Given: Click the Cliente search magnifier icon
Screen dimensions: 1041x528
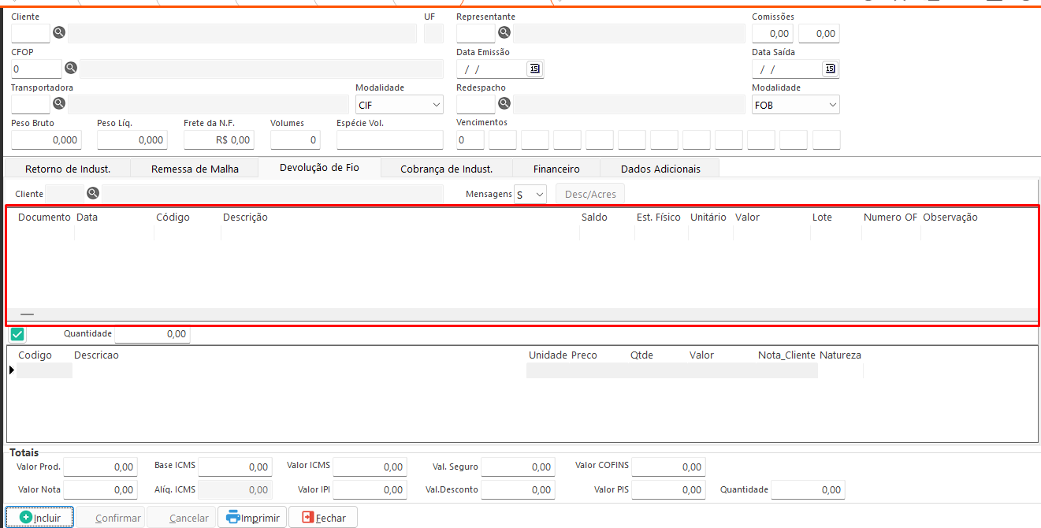Looking at the screenshot, I should point(59,33).
